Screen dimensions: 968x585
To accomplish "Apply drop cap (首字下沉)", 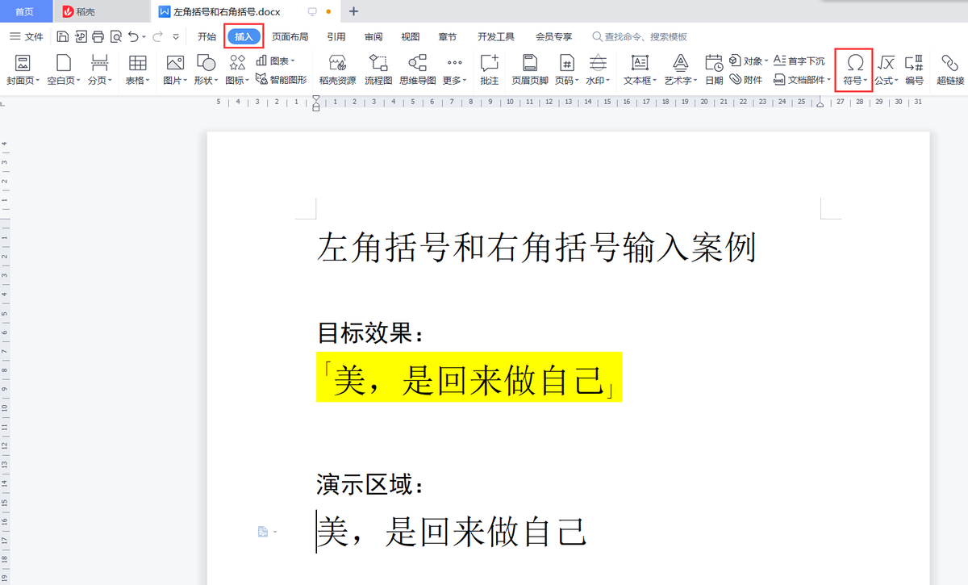I will tap(799, 61).
